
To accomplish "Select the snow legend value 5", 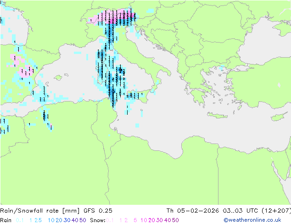I will pos(135,220).
